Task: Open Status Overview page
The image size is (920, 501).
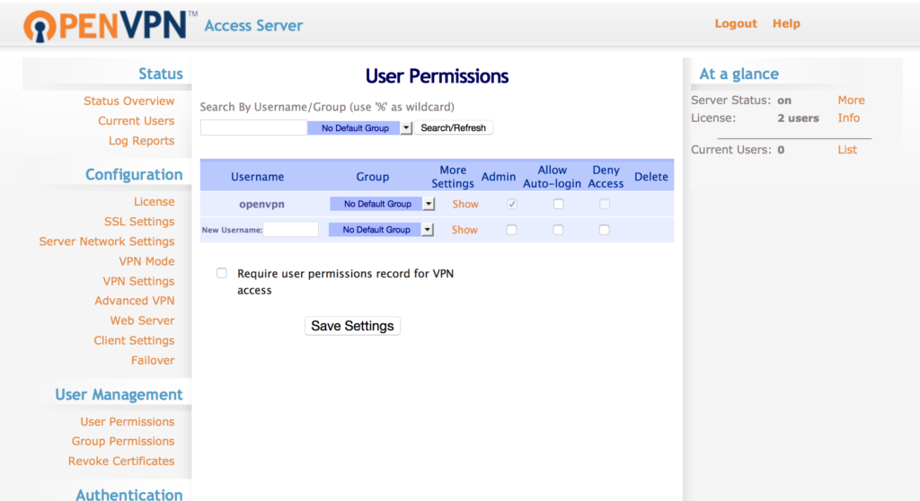Action: tap(129, 101)
